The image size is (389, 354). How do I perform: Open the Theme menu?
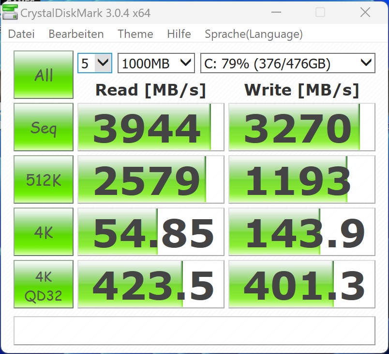tap(135, 34)
